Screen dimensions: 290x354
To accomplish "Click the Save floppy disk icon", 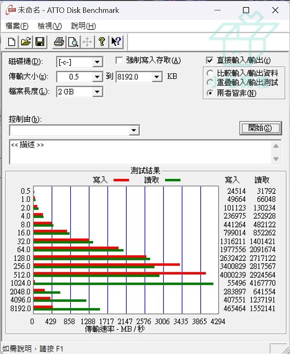I will click(40, 42).
